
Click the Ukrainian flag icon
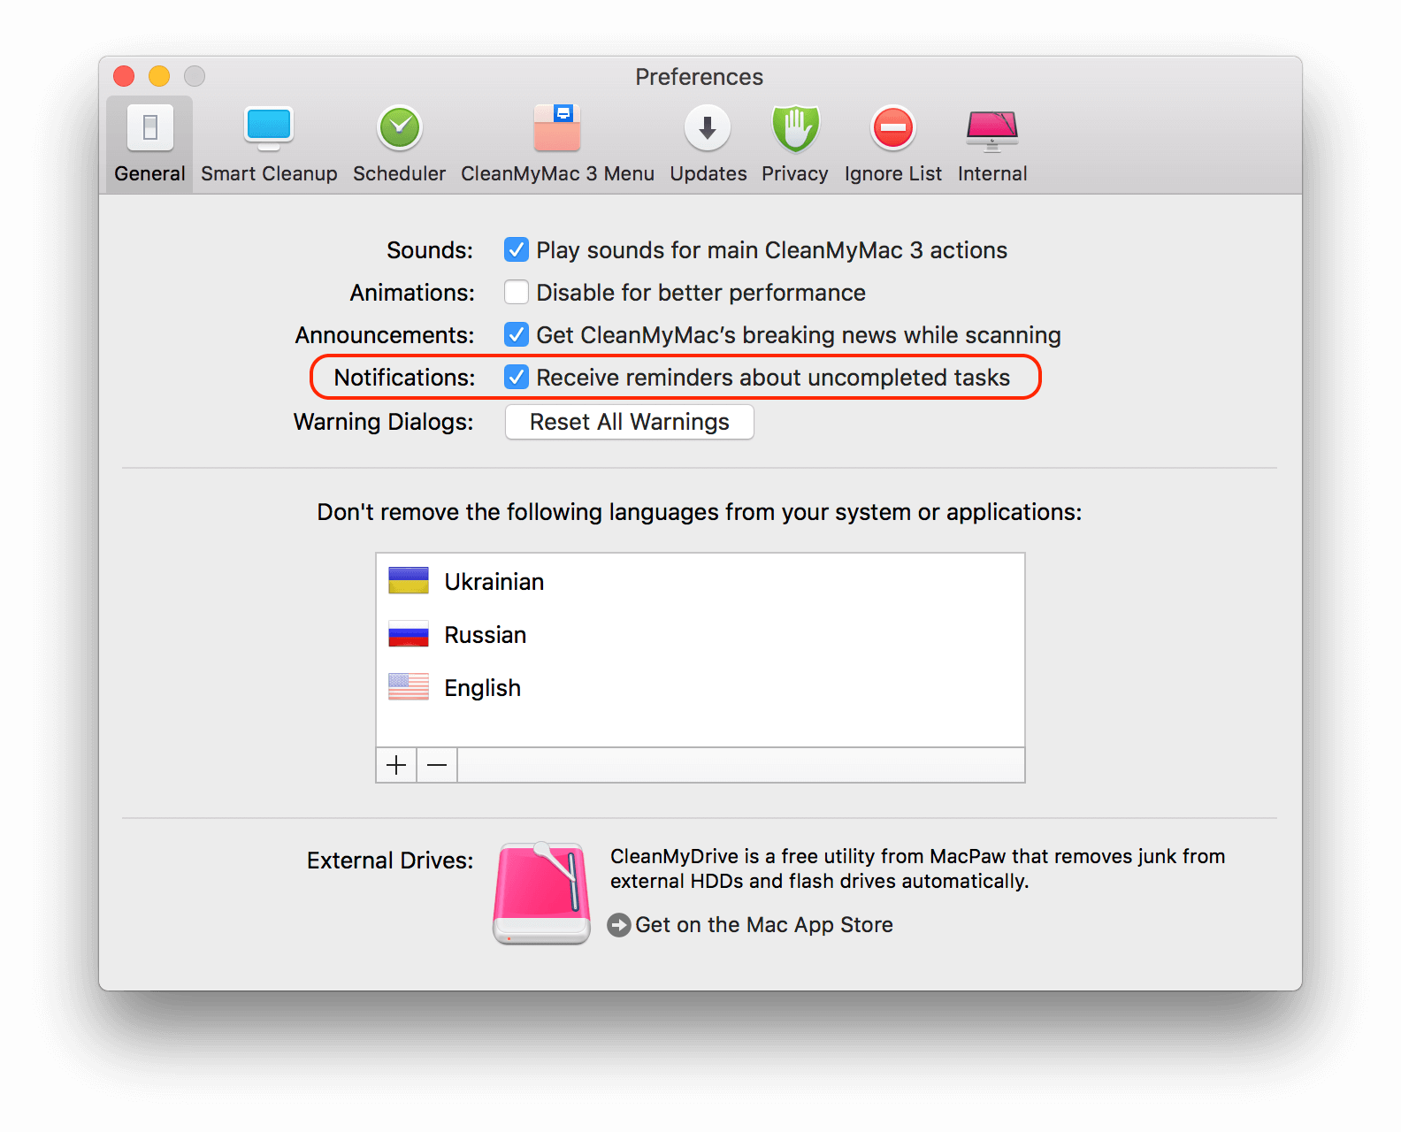pos(409,581)
